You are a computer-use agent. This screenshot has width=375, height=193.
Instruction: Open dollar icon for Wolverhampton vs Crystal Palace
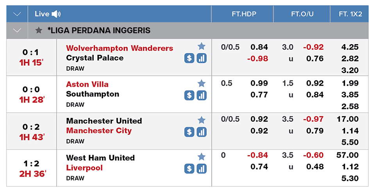(x=189, y=58)
